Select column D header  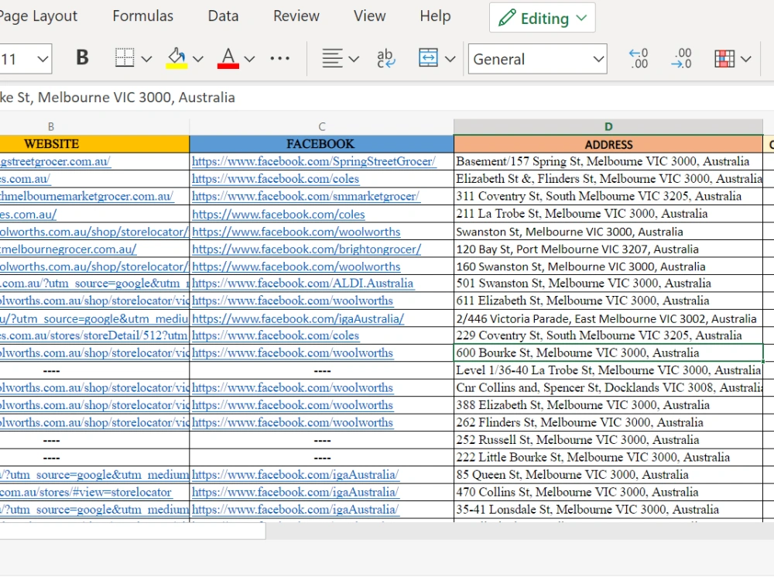tap(608, 126)
